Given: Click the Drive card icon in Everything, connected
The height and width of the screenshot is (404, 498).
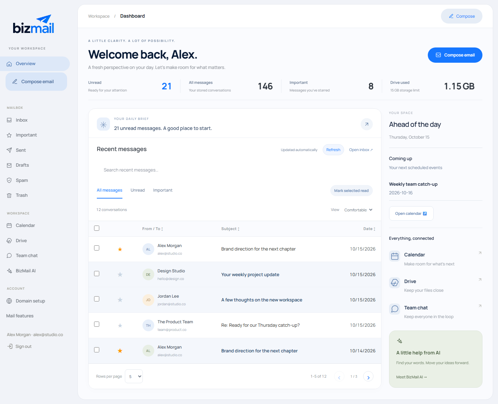Looking at the screenshot, I should [395, 283].
